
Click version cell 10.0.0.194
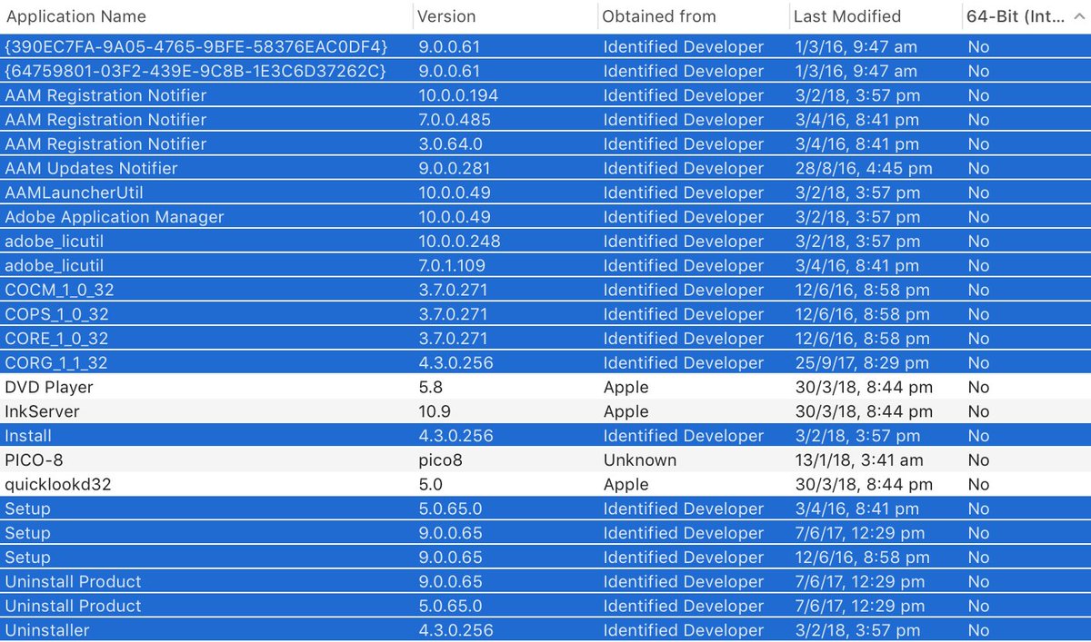click(x=458, y=95)
